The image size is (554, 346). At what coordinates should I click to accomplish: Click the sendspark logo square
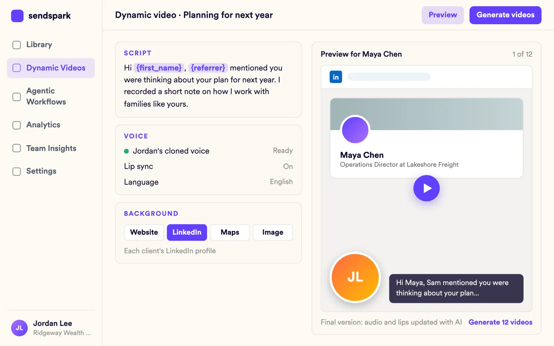[x=17, y=16]
